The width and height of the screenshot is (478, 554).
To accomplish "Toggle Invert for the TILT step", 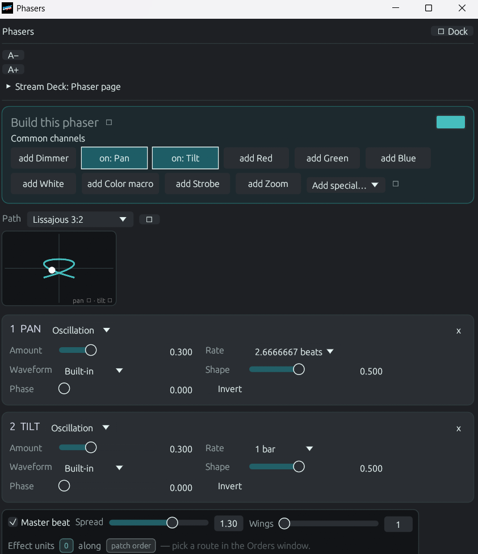I will (x=230, y=486).
